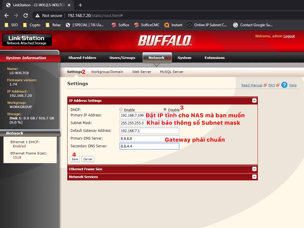Open the Users/Groups tab
The height and width of the screenshot is (228, 304).
(x=122, y=58)
